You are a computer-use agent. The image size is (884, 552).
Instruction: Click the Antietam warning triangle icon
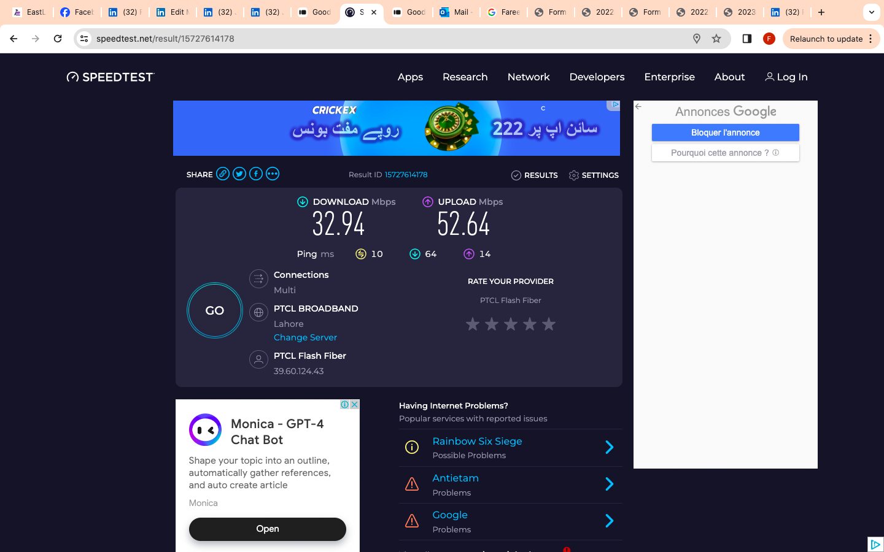point(412,484)
